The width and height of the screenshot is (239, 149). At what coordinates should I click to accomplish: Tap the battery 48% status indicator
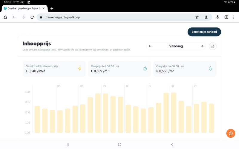(x=232, y=2)
